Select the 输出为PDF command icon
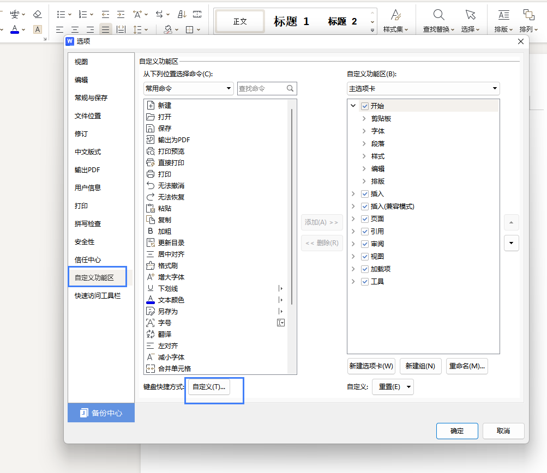This screenshot has width=547, height=473. click(x=151, y=140)
